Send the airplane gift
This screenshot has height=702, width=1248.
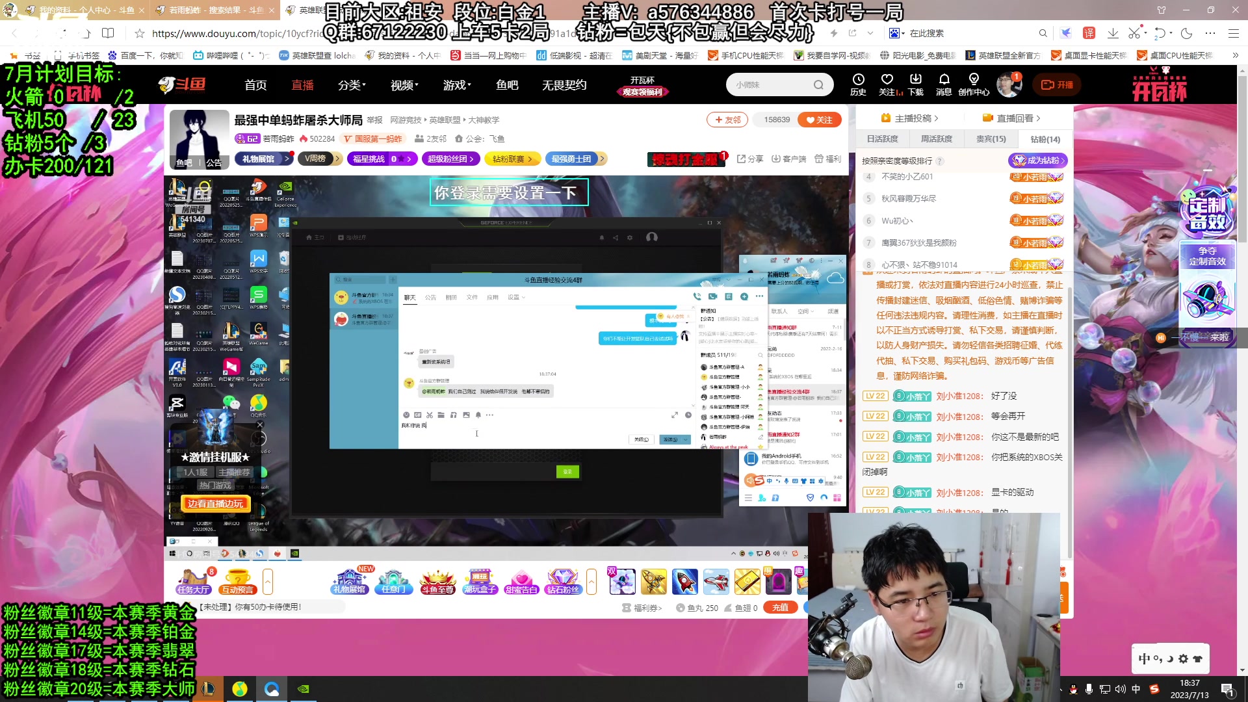click(x=716, y=581)
